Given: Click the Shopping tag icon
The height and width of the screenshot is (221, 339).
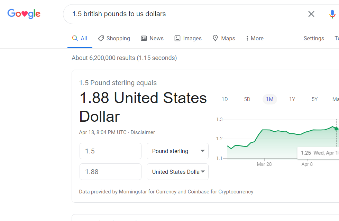Looking at the screenshot, I should 101,38.
